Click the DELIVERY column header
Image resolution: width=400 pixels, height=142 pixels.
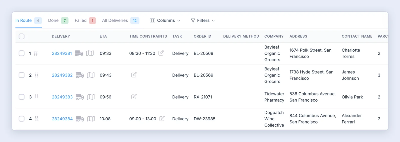point(61,36)
